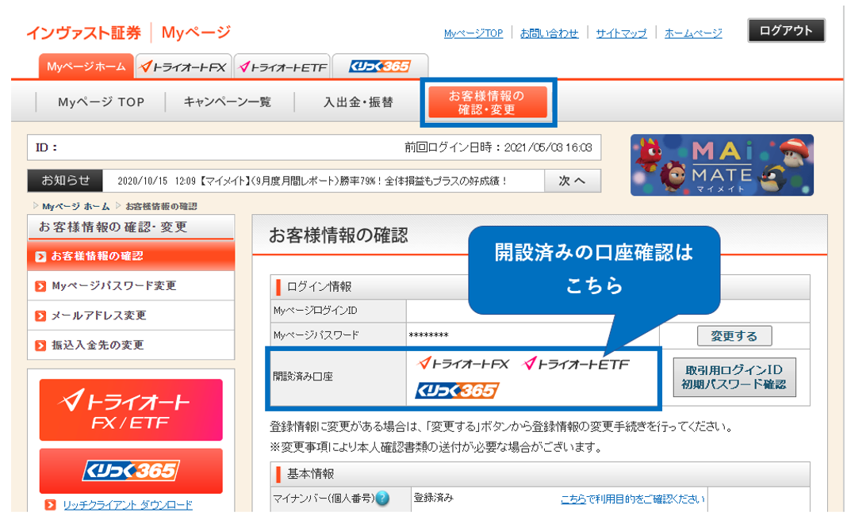Click the お問い合わせ header link
851x516 pixels.
(x=550, y=33)
